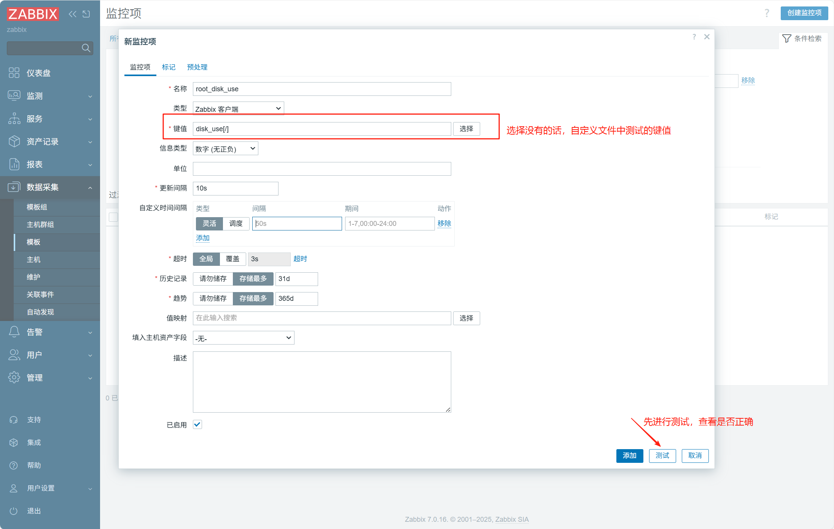
Task: Click page help icon beside 创建监控项
Action: point(767,13)
